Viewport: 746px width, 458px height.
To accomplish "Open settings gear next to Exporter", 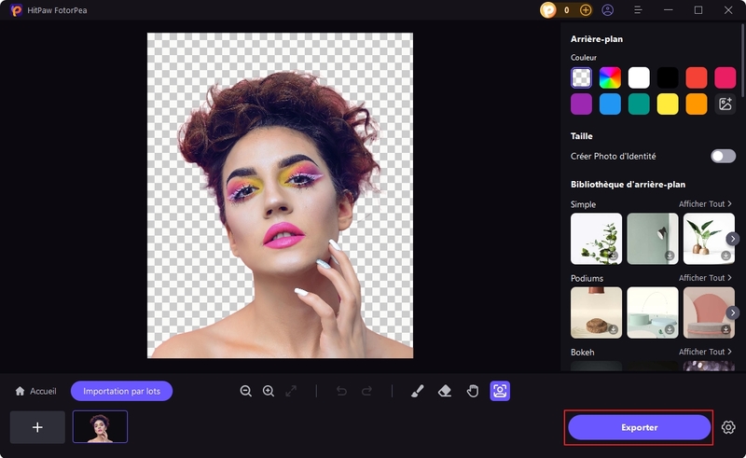I will point(728,427).
